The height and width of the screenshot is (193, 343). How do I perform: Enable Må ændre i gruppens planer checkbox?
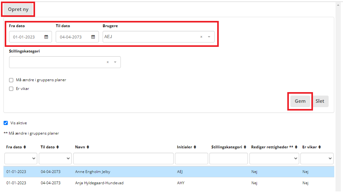(11, 80)
